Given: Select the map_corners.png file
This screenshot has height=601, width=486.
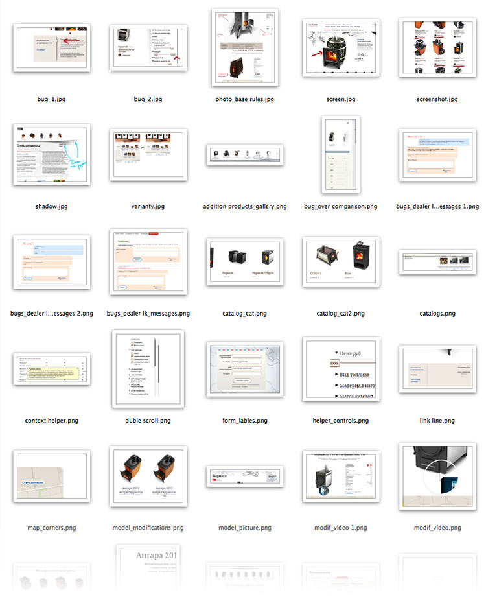Looking at the screenshot, I should pyautogui.click(x=51, y=477).
